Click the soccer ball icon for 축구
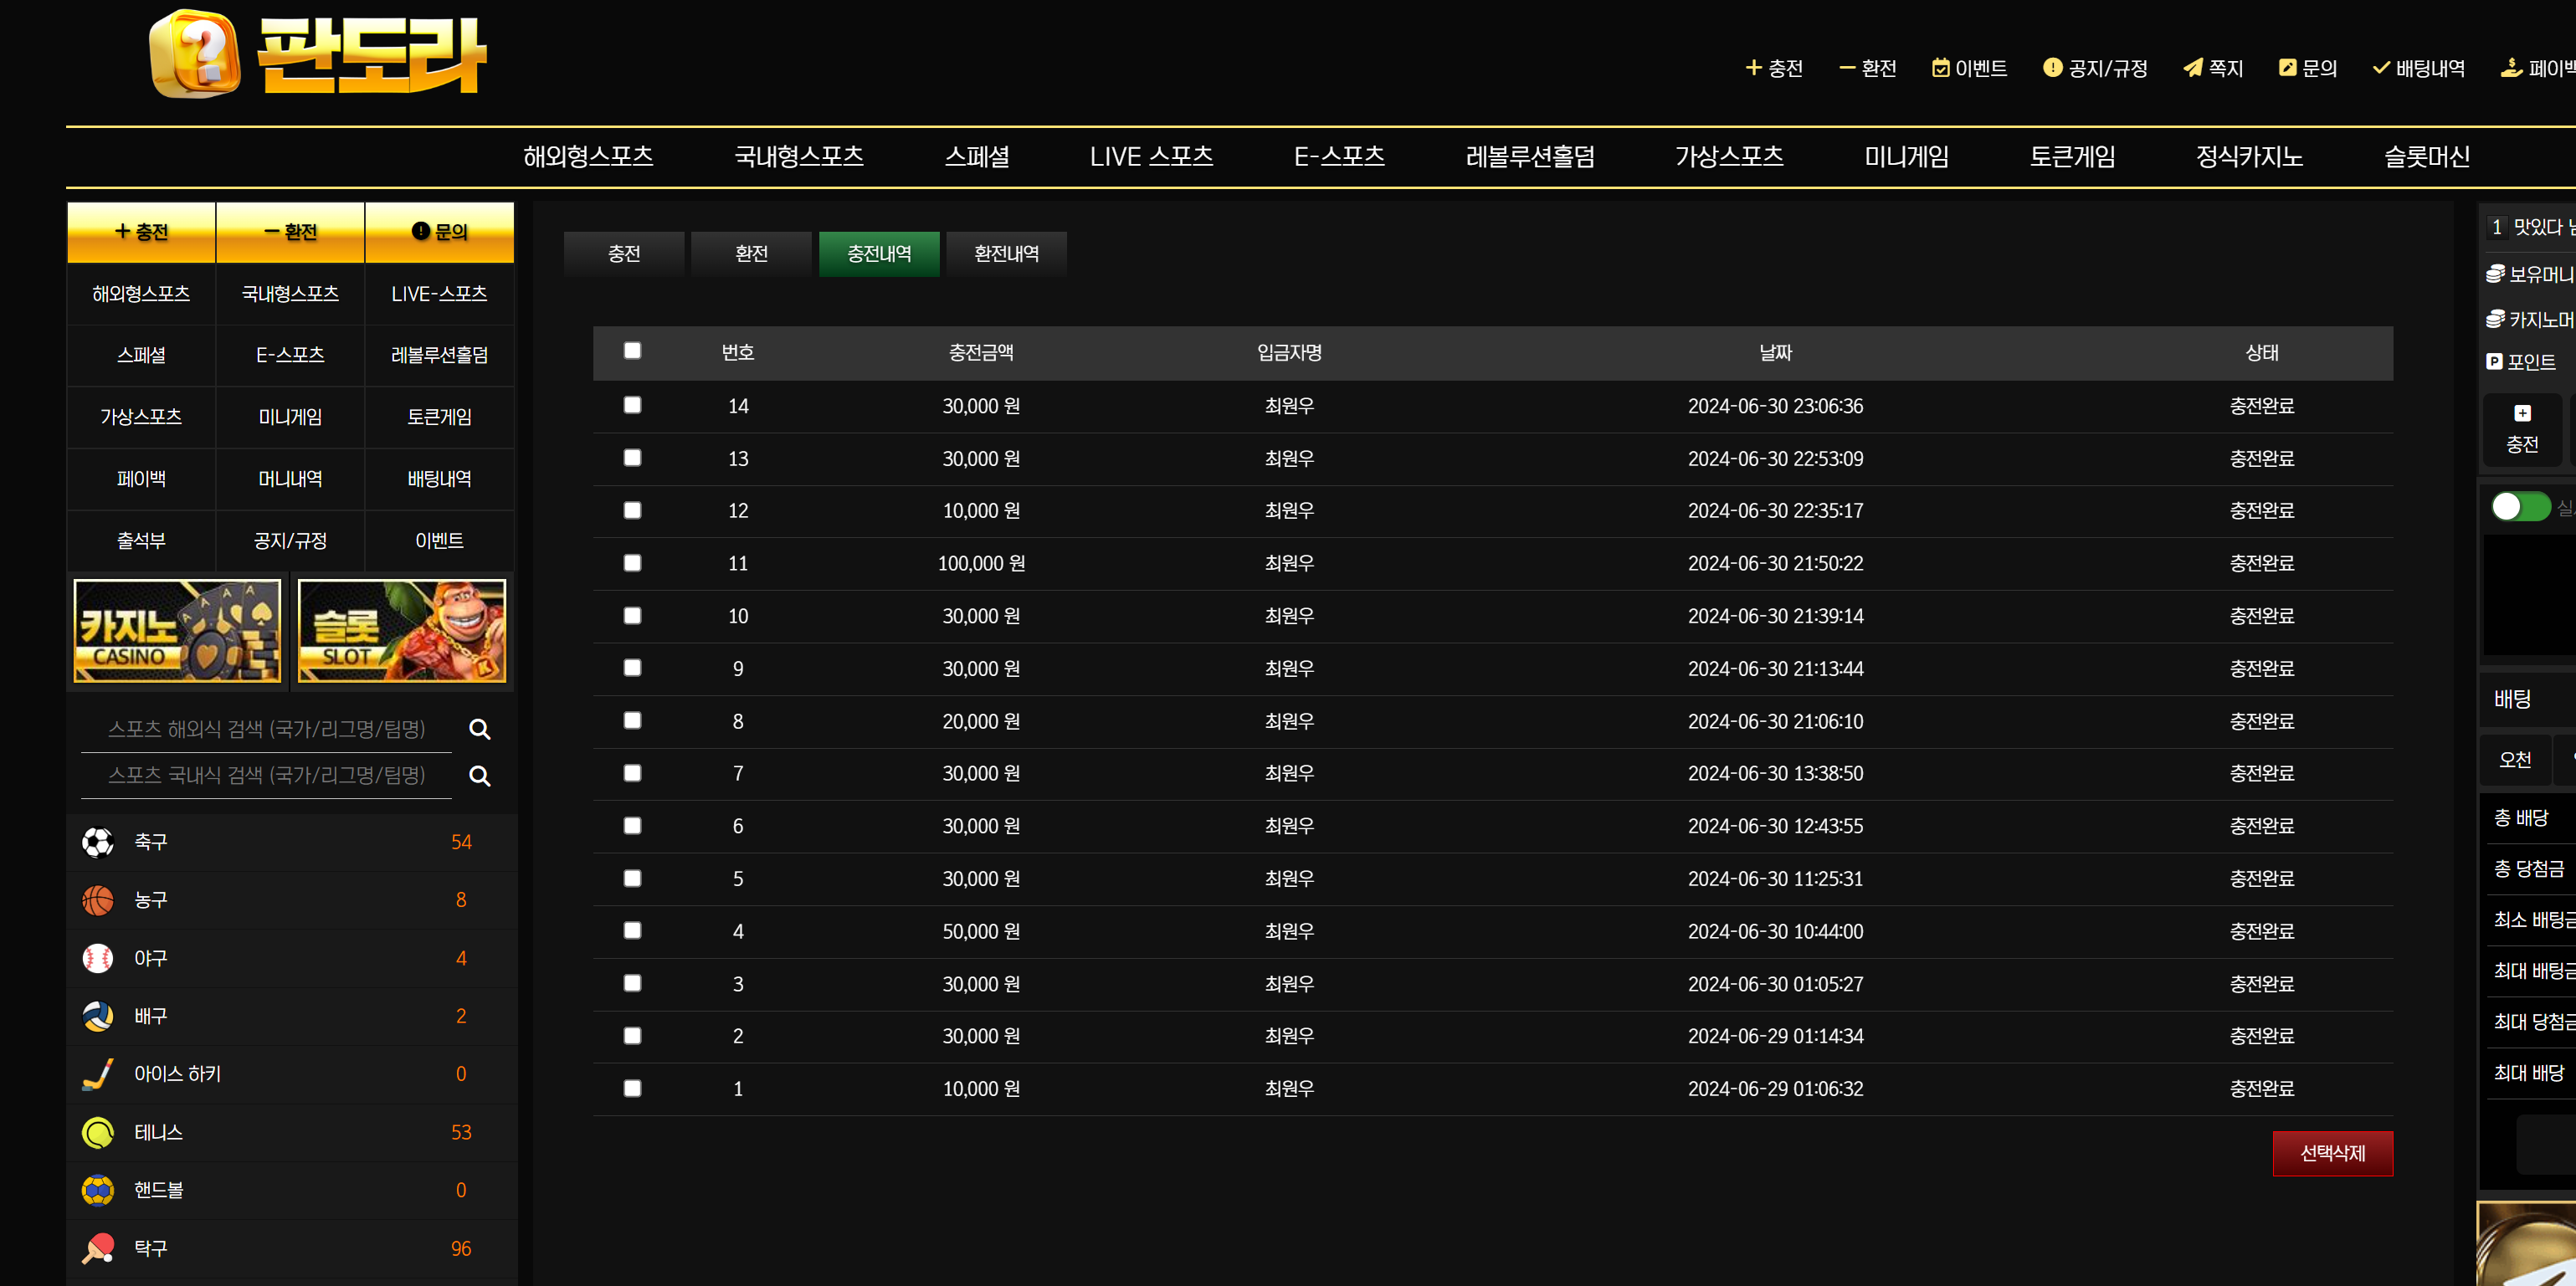 (98, 842)
